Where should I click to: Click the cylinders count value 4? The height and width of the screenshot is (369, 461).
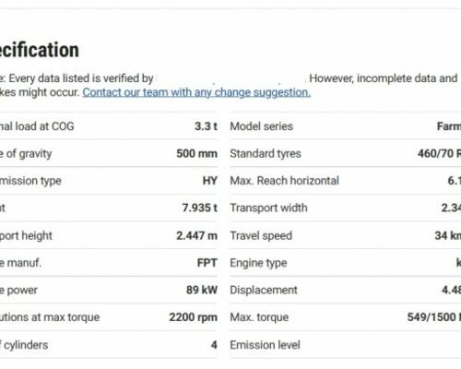(x=214, y=345)
